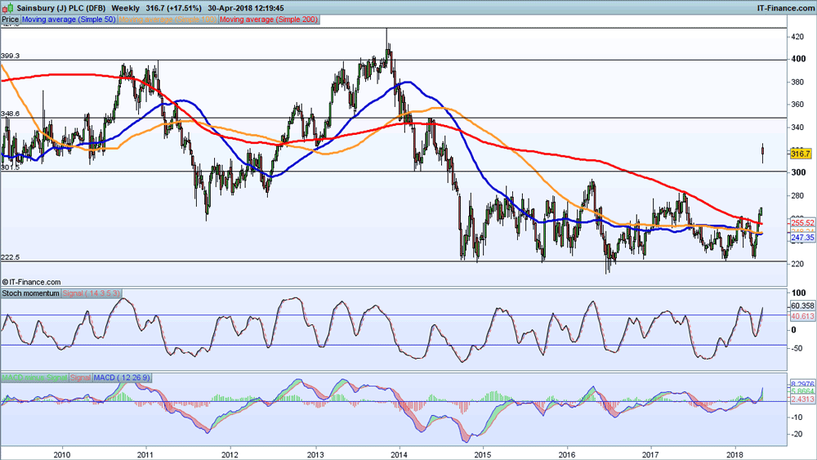This screenshot has width=817, height=460.
Task: Click the stochastic Signal (14 3 5 3) label
Action: pyautogui.click(x=92, y=293)
